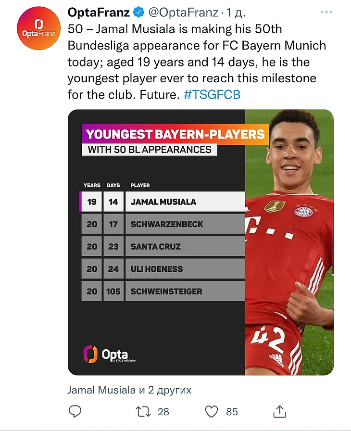The image size is (351, 431).
Task: Click the reply speech bubble icon
Action: [x=75, y=411]
